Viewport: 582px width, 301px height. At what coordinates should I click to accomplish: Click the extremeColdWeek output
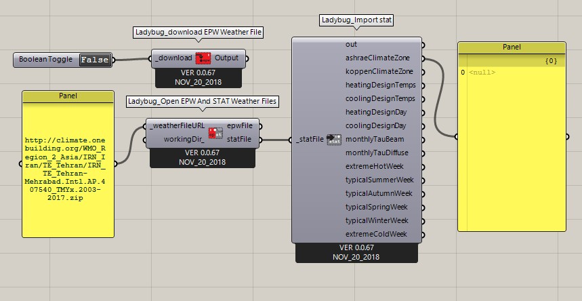coord(376,234)
